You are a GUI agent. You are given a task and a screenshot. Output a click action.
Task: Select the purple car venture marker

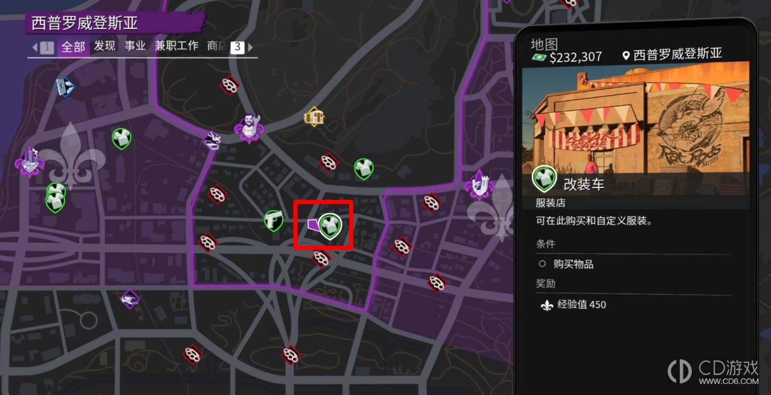coord(130,299)
